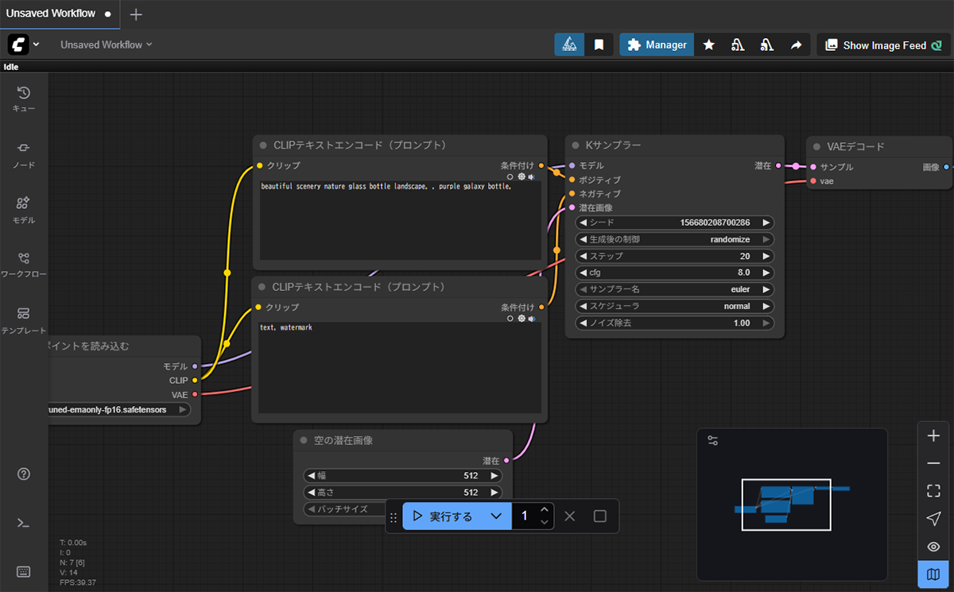Toggle link visibility eye icon
This screenshot has height=592, width=954.
933,547
